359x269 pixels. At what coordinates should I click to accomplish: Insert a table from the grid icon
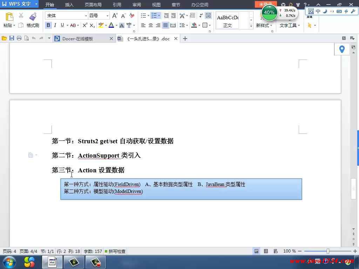tap(192, 15)
